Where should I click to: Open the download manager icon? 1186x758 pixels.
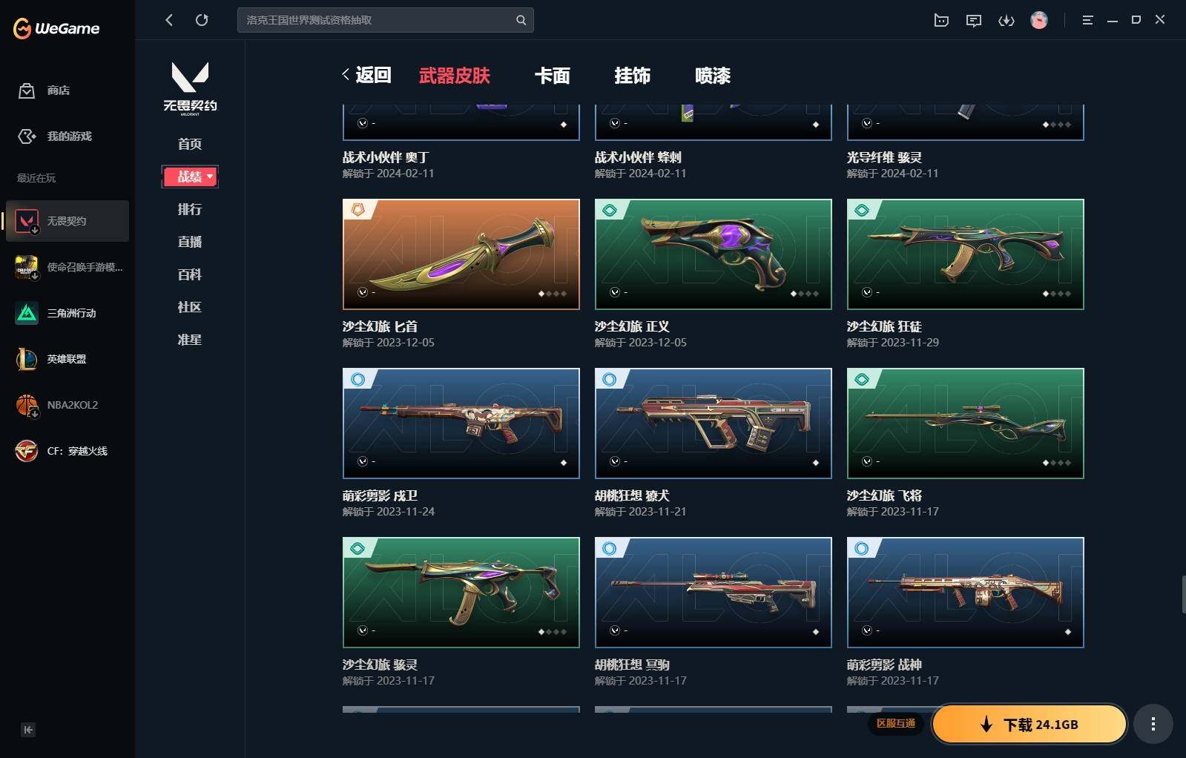click(x=1007, y=20)
